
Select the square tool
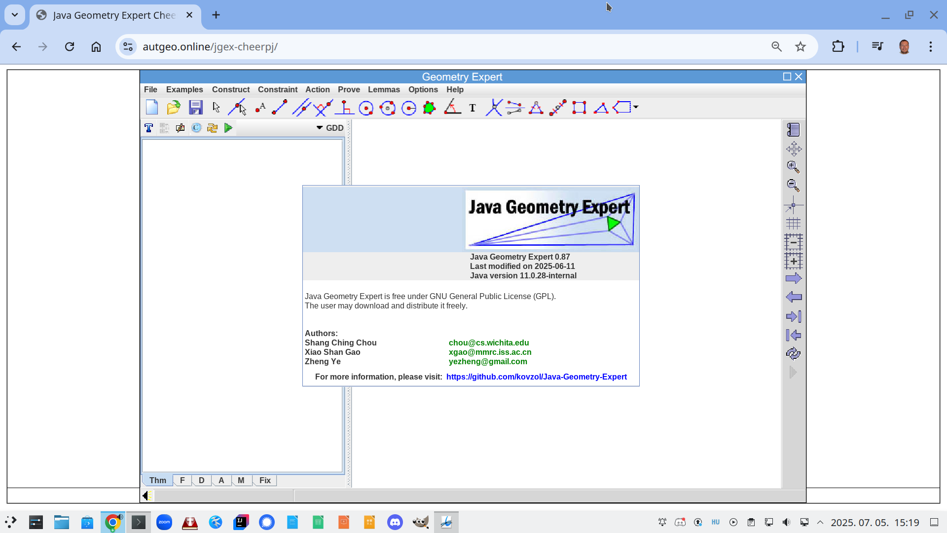click(x=579, y=107)
